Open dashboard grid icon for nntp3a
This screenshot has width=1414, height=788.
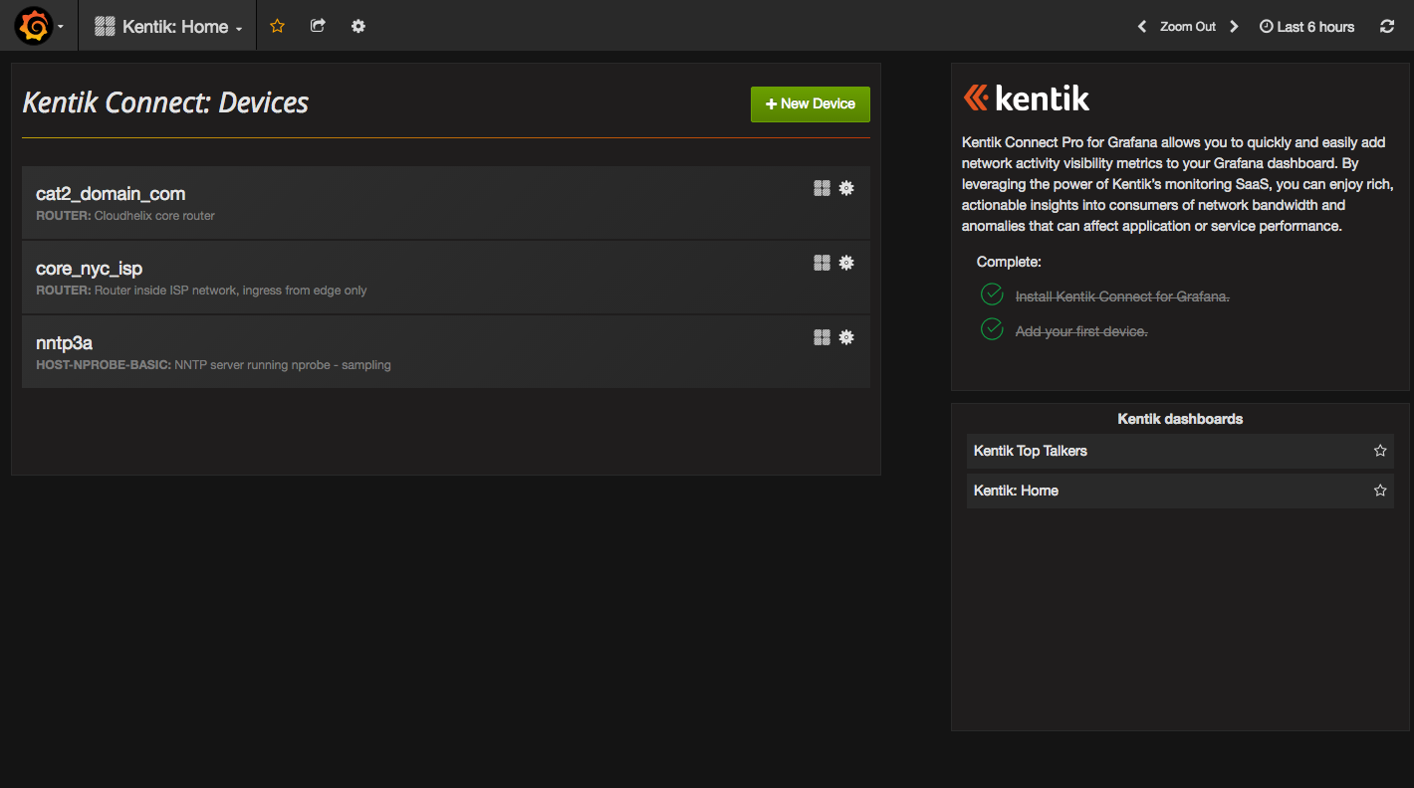(x=822, y=337)
